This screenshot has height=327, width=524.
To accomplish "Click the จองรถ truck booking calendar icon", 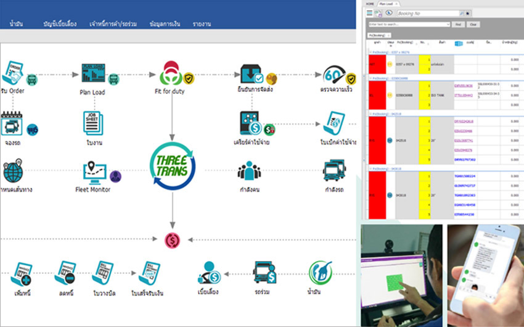I will tap(12, 123).
